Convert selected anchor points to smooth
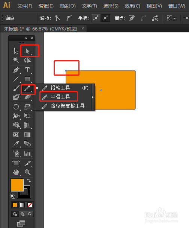 (69, 18)
